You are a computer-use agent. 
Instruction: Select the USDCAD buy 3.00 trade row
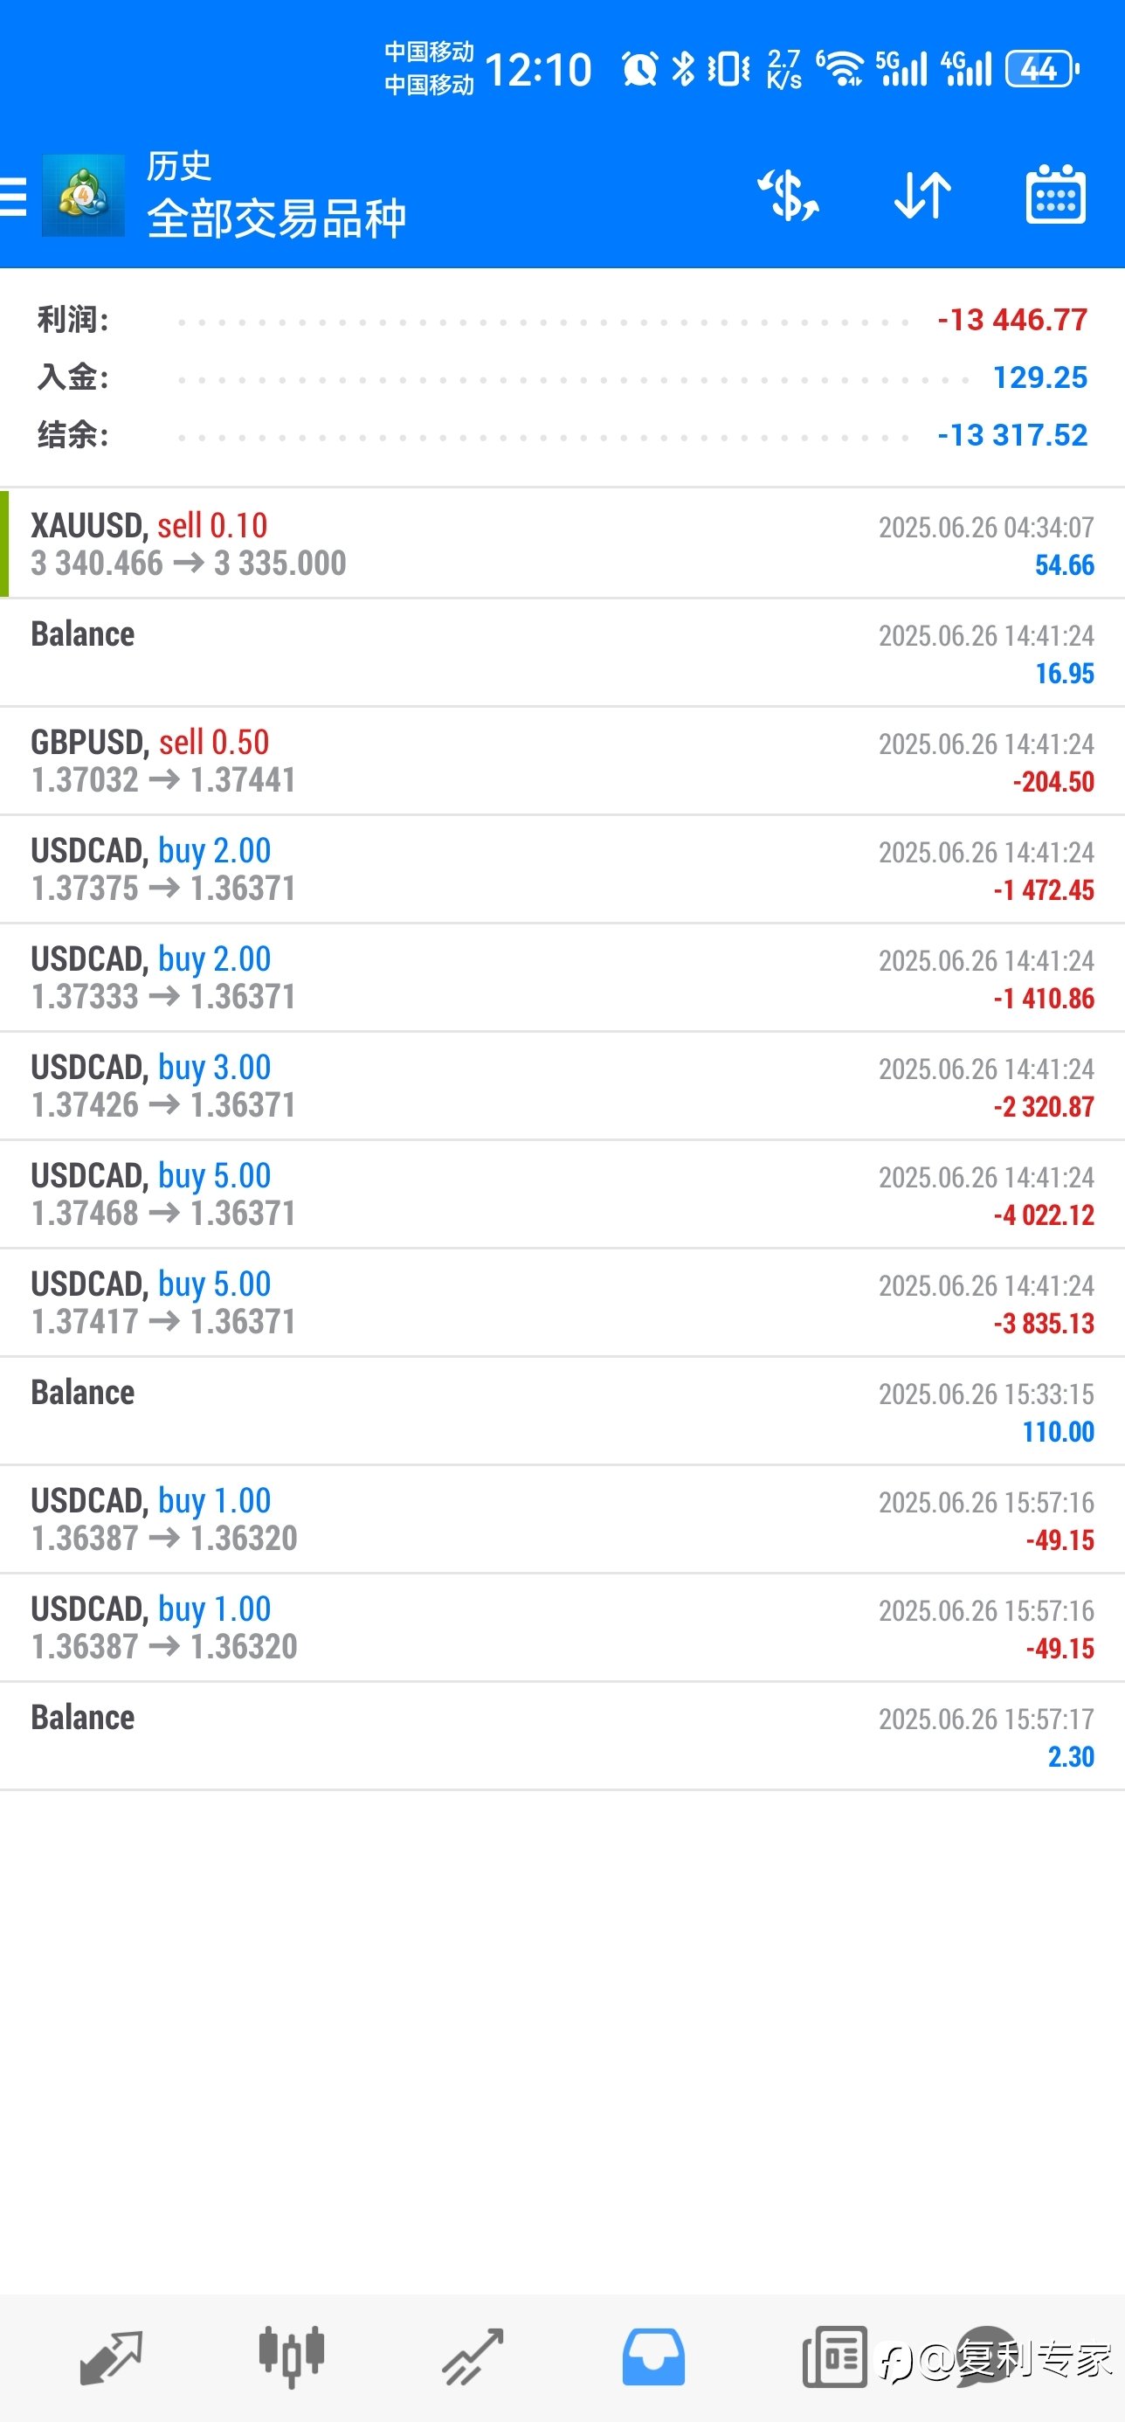coord(562,1086)
